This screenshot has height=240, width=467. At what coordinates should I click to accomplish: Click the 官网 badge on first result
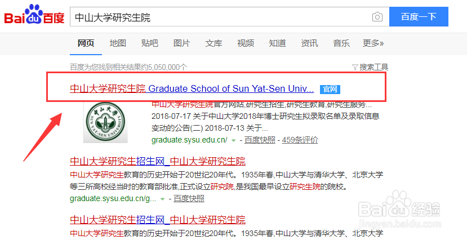tap(330, 89)
